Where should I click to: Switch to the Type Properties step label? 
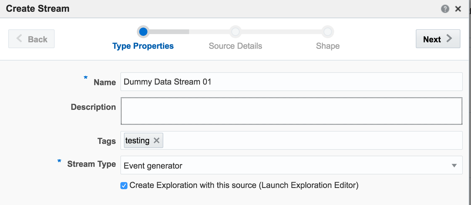click(143, 46)
